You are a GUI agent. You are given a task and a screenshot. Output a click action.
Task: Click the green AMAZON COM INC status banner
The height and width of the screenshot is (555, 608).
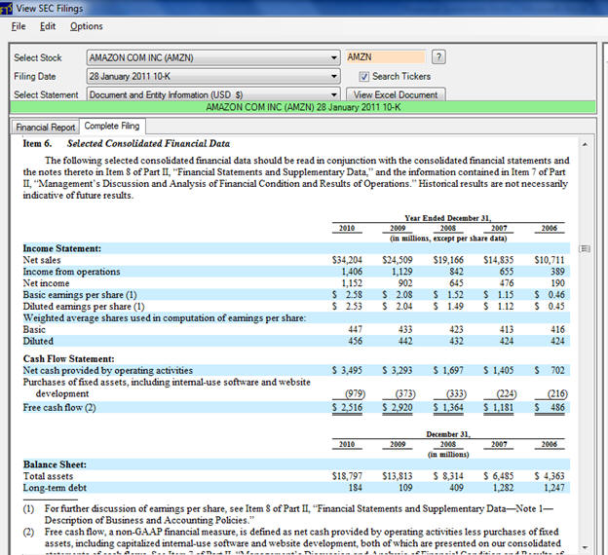point(303,107)
